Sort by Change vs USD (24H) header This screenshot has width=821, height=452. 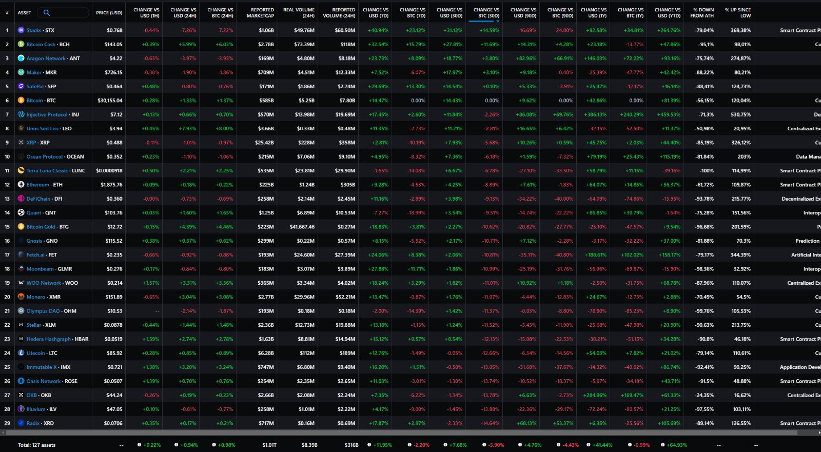click(183, 13)
